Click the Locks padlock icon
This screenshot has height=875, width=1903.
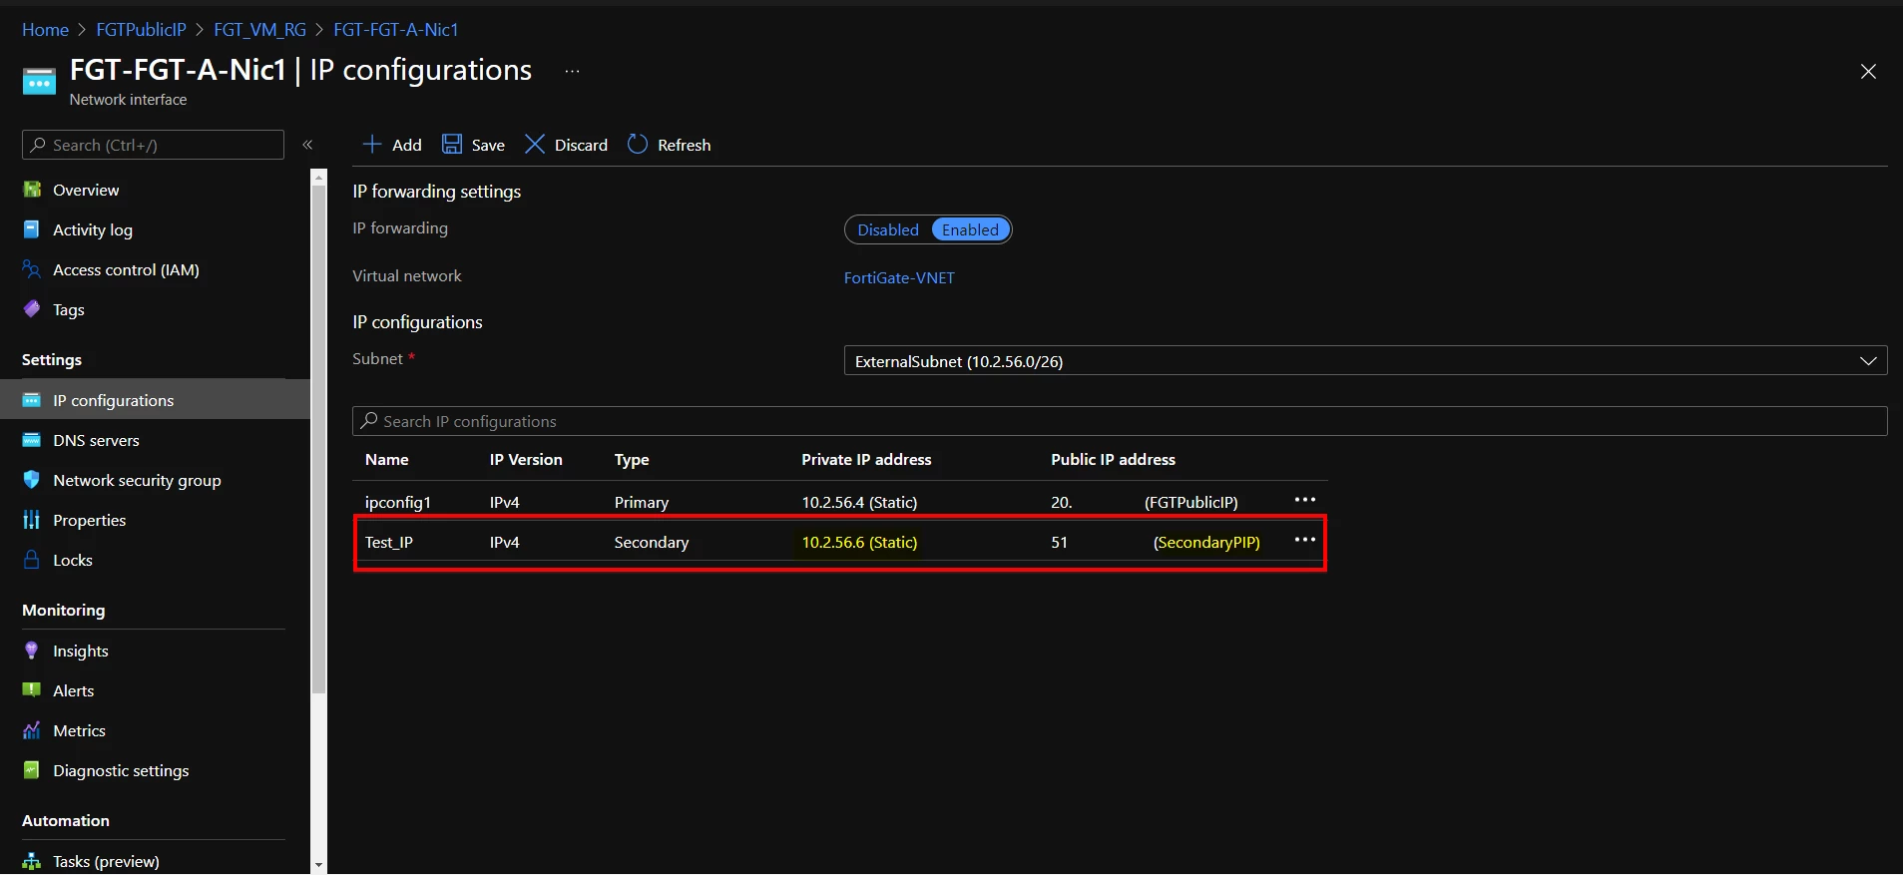[x=32, y=560]
